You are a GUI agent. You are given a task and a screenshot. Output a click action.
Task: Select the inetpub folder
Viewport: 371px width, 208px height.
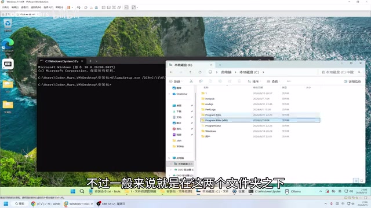coord(260,99)
